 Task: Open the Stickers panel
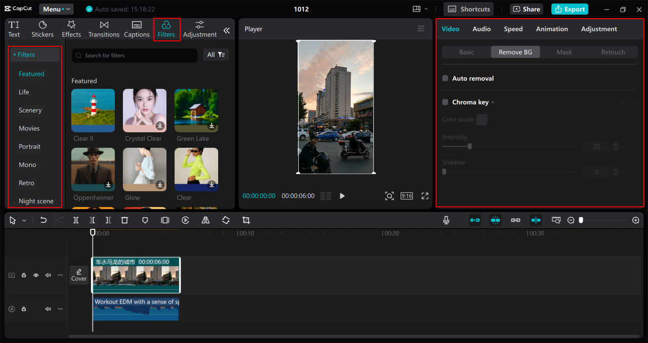[x=43, y=29]
